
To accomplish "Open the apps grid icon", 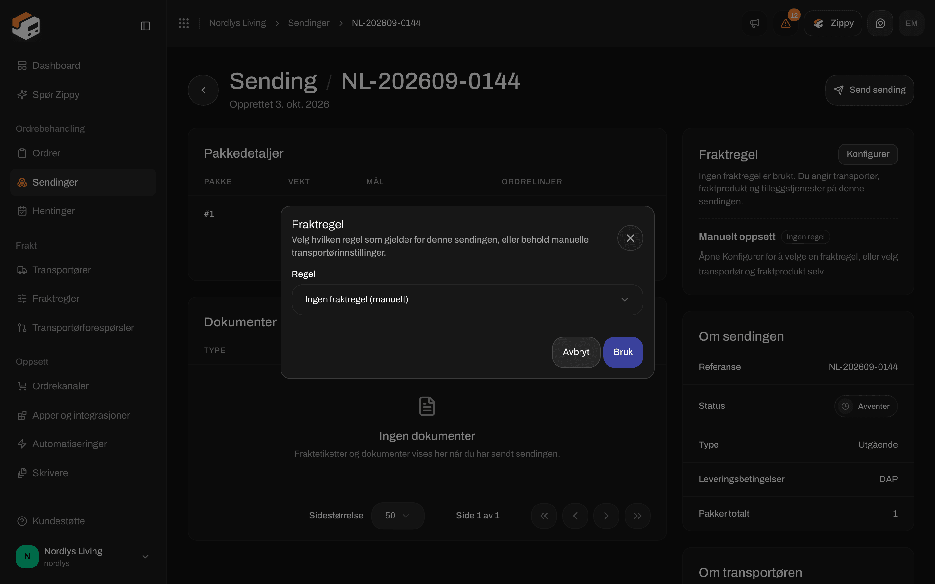I will (x=184, y=23).
